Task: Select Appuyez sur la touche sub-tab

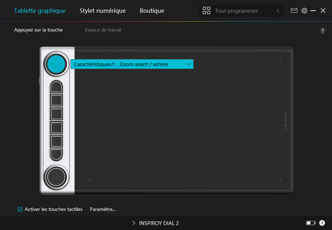Action: coord(38,30)
